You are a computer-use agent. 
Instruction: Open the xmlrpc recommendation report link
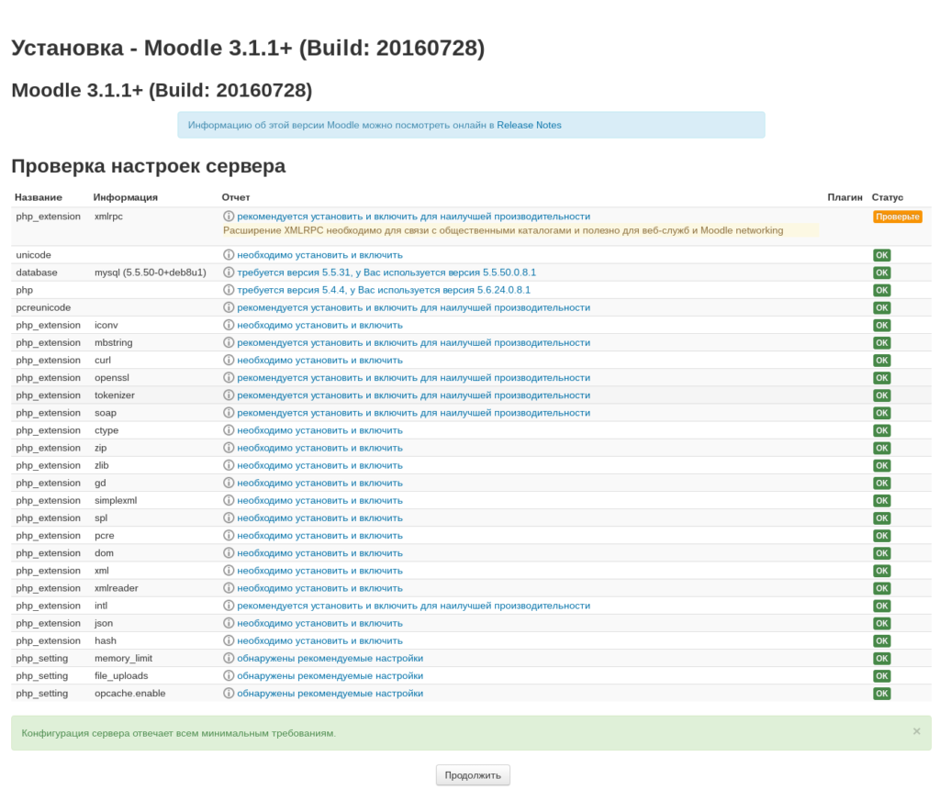click(414, 217)
